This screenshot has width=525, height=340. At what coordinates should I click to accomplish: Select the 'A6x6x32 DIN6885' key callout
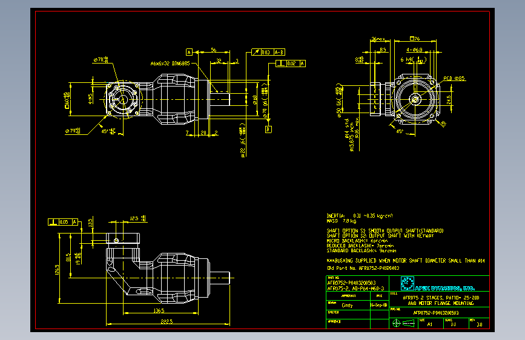pos(170,64)
